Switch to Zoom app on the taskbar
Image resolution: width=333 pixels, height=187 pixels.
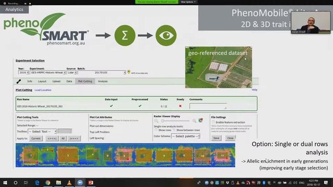(x=80, y=182)
